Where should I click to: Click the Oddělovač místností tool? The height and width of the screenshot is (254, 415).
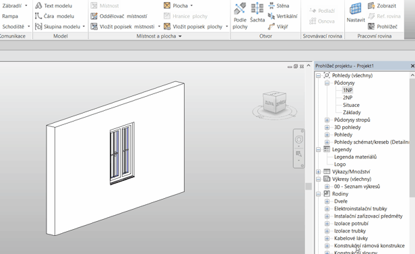point(119,16)
